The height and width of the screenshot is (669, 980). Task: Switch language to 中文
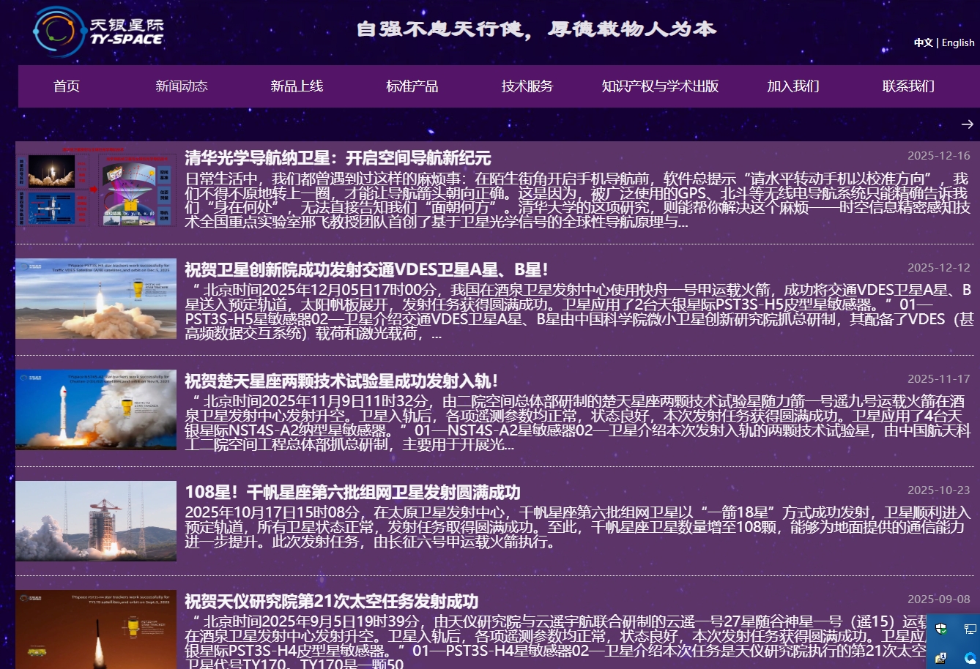click(x=923, y=42)
